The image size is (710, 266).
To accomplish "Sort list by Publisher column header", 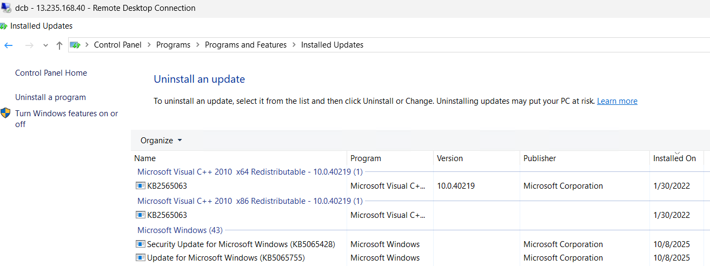I will tap(540, 158).
